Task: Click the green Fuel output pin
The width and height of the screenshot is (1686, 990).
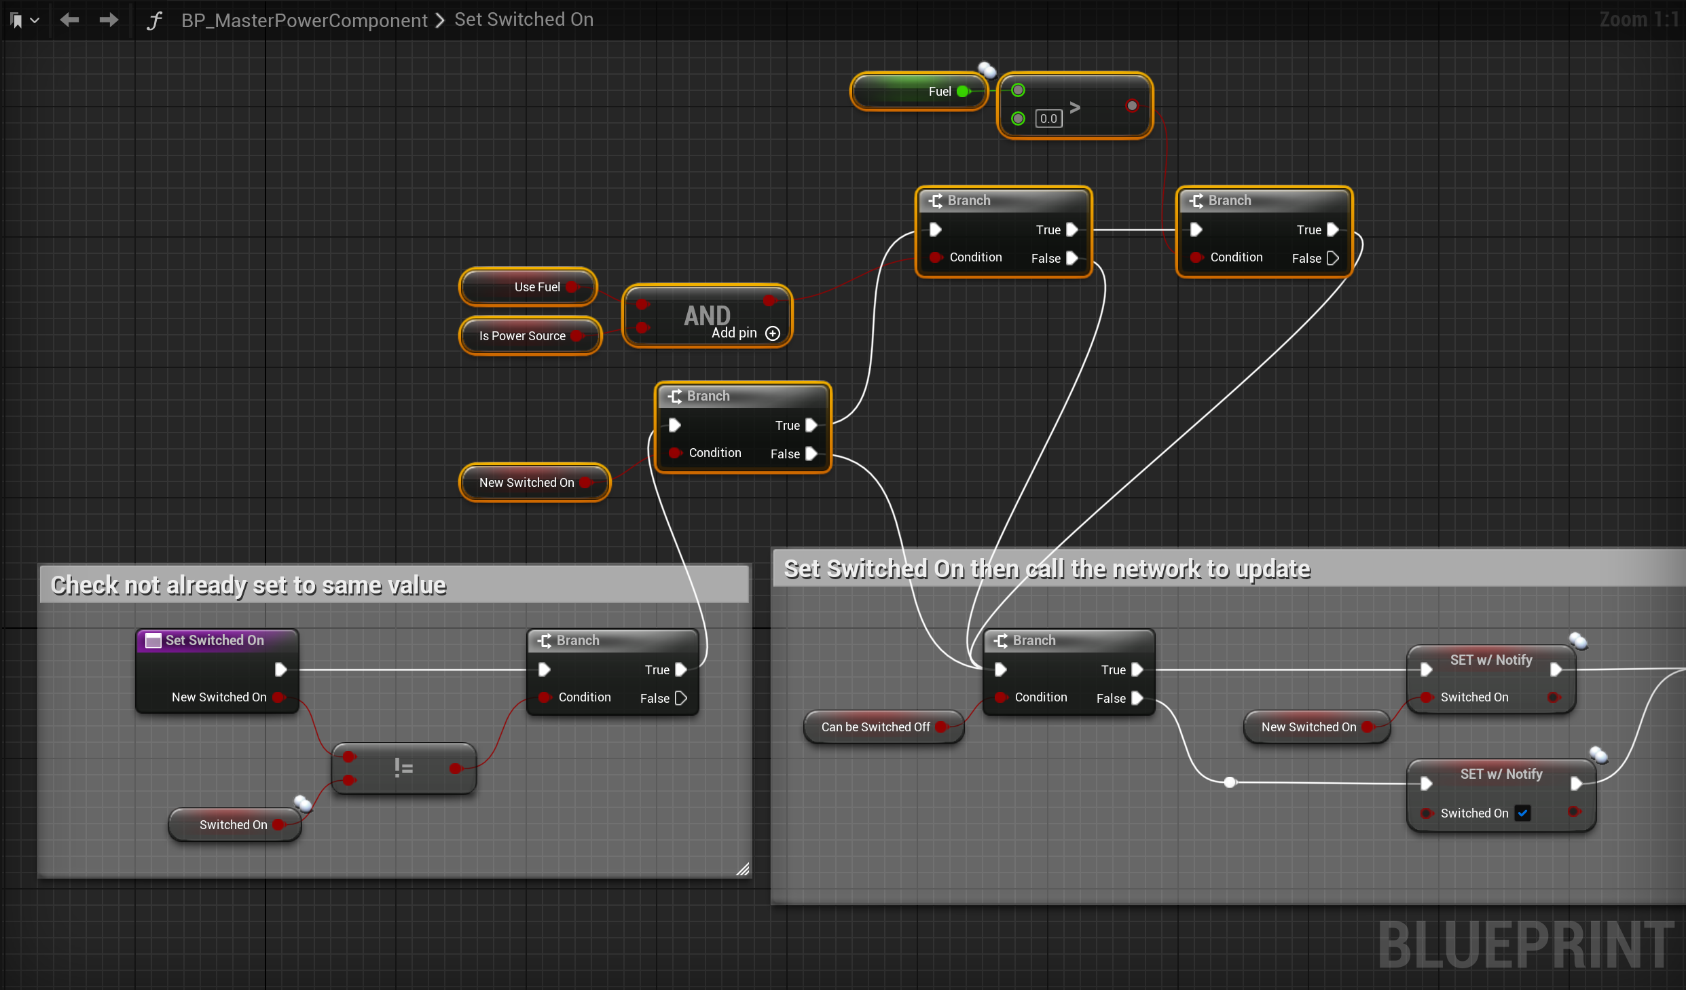Action: click(963, 92)
